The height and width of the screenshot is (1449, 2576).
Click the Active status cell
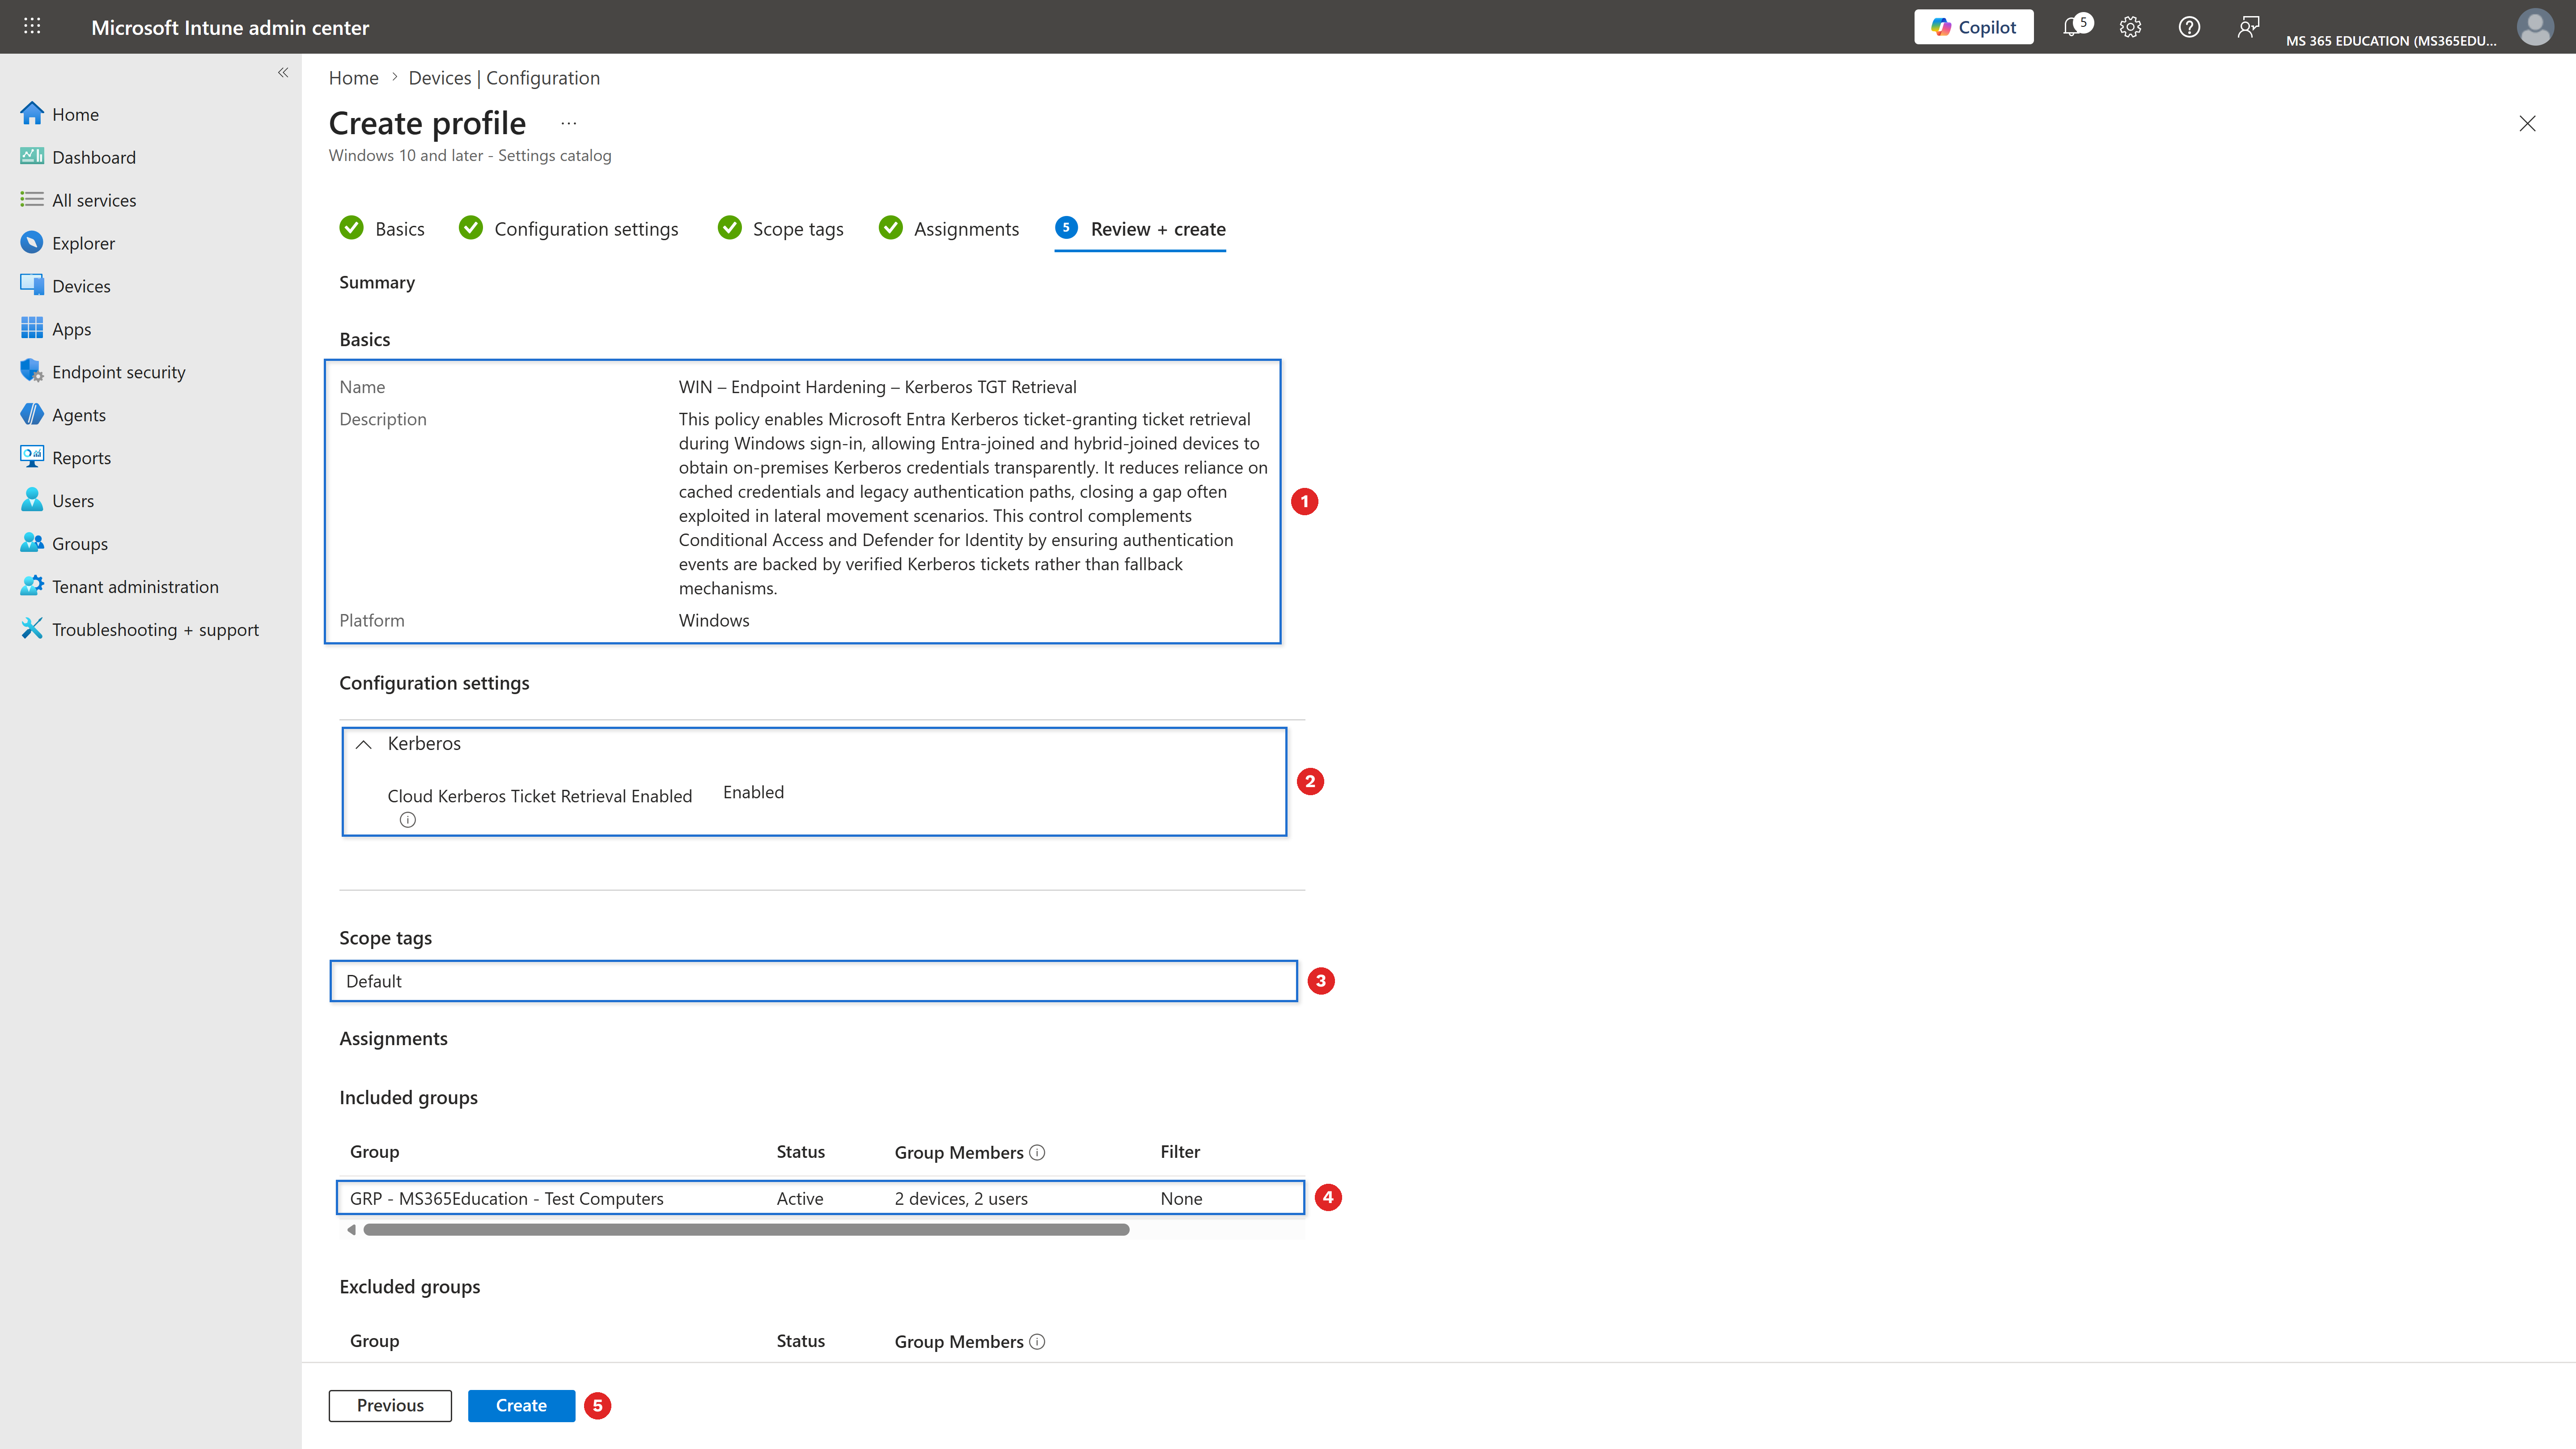(x=800, y=1198)
